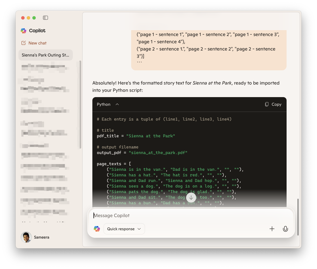Open the Quick response dropdown
This screenshot has width=317, height=269.
click(124, 229)
